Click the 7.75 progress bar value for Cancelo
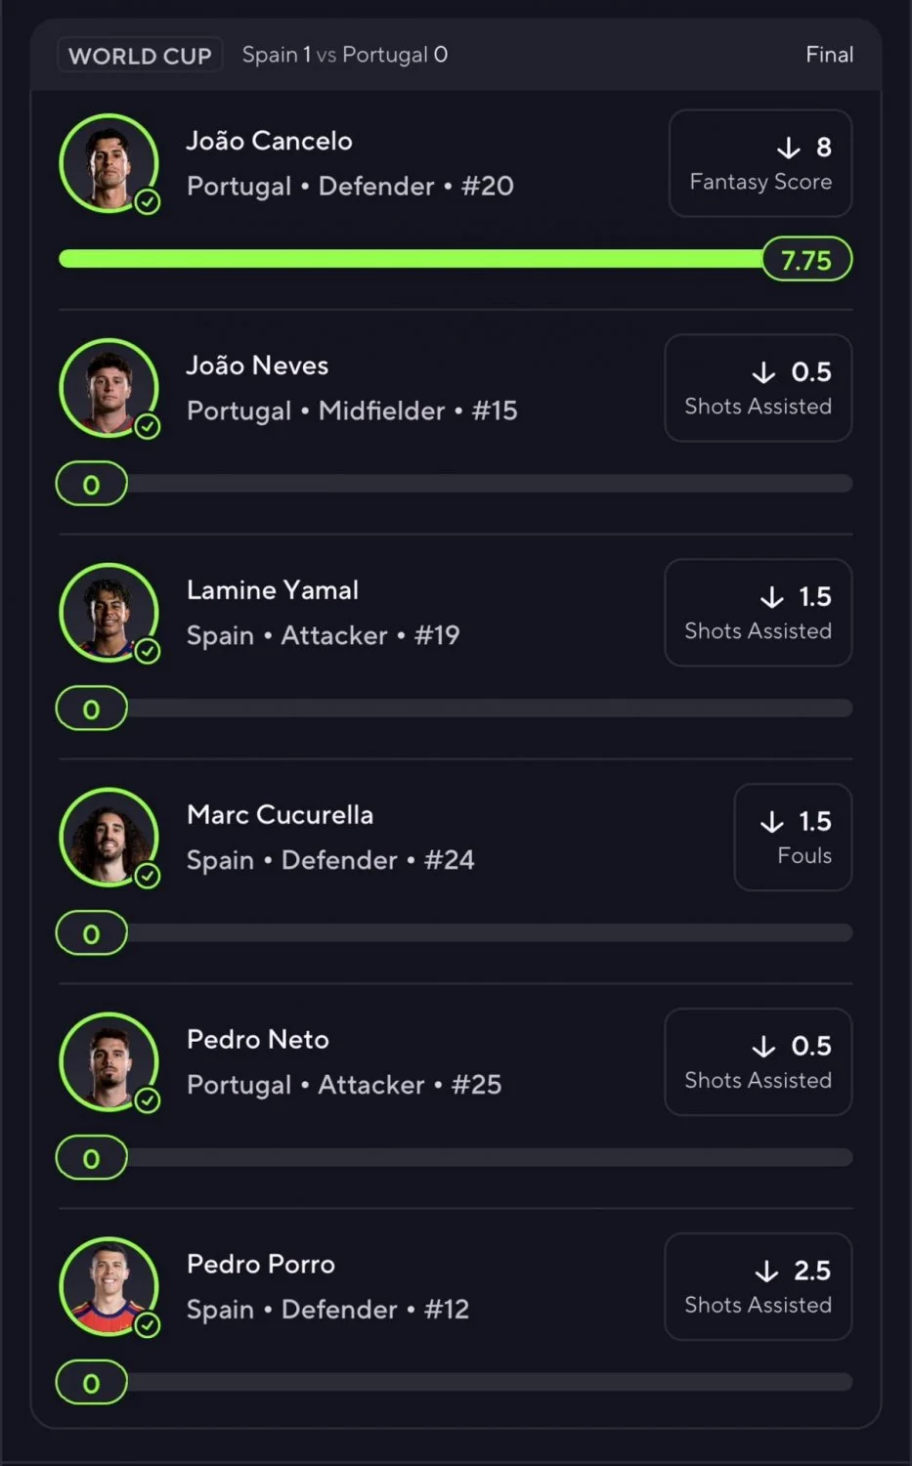 tap(806, 259)
